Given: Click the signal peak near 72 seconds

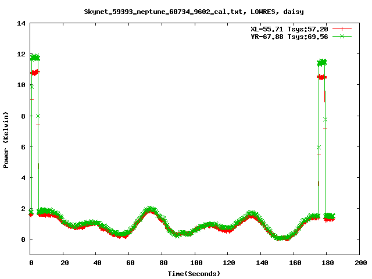Looking at the screenshot, I should 149,210.
